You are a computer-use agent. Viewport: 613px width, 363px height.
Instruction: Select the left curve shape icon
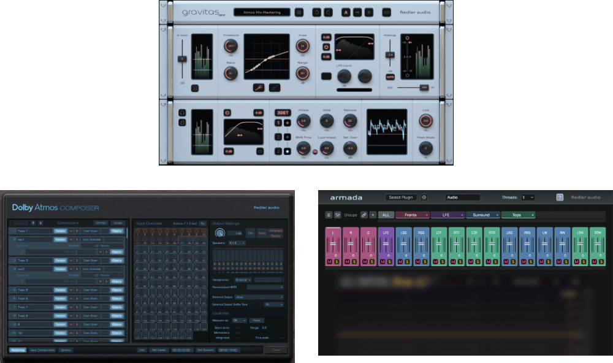(259, 88)
